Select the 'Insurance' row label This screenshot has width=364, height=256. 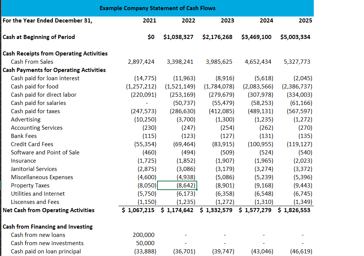tap(24, 161)
